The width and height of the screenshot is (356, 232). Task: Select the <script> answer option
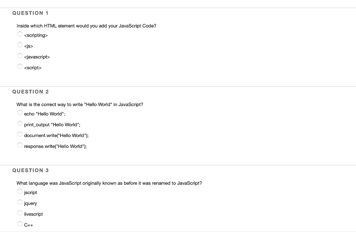[x=20, y=66]
